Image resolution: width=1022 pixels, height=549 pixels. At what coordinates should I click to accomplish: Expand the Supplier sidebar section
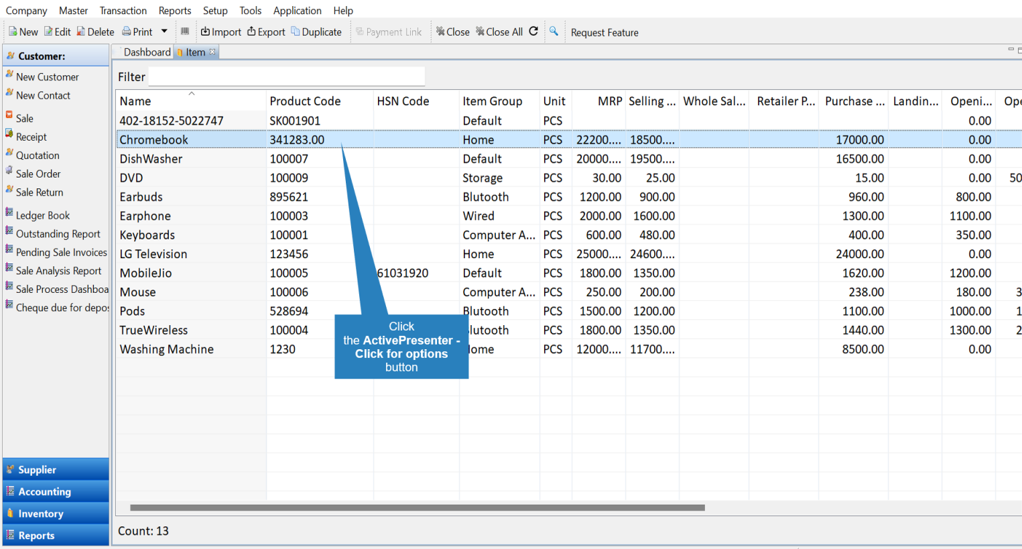pyautogui.click(x=56, y=469)
